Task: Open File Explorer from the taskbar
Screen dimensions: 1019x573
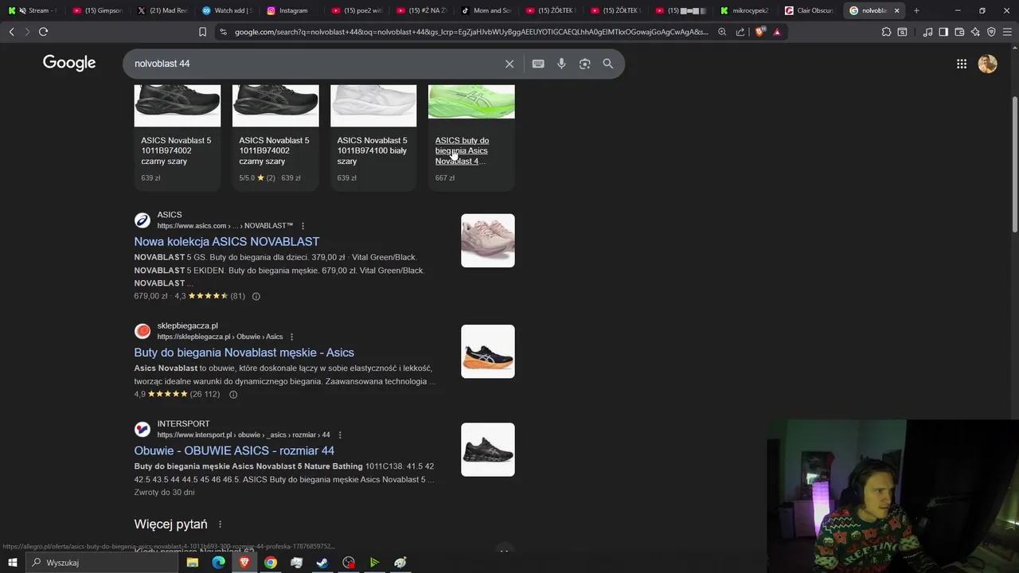Action: coord(193,563)
